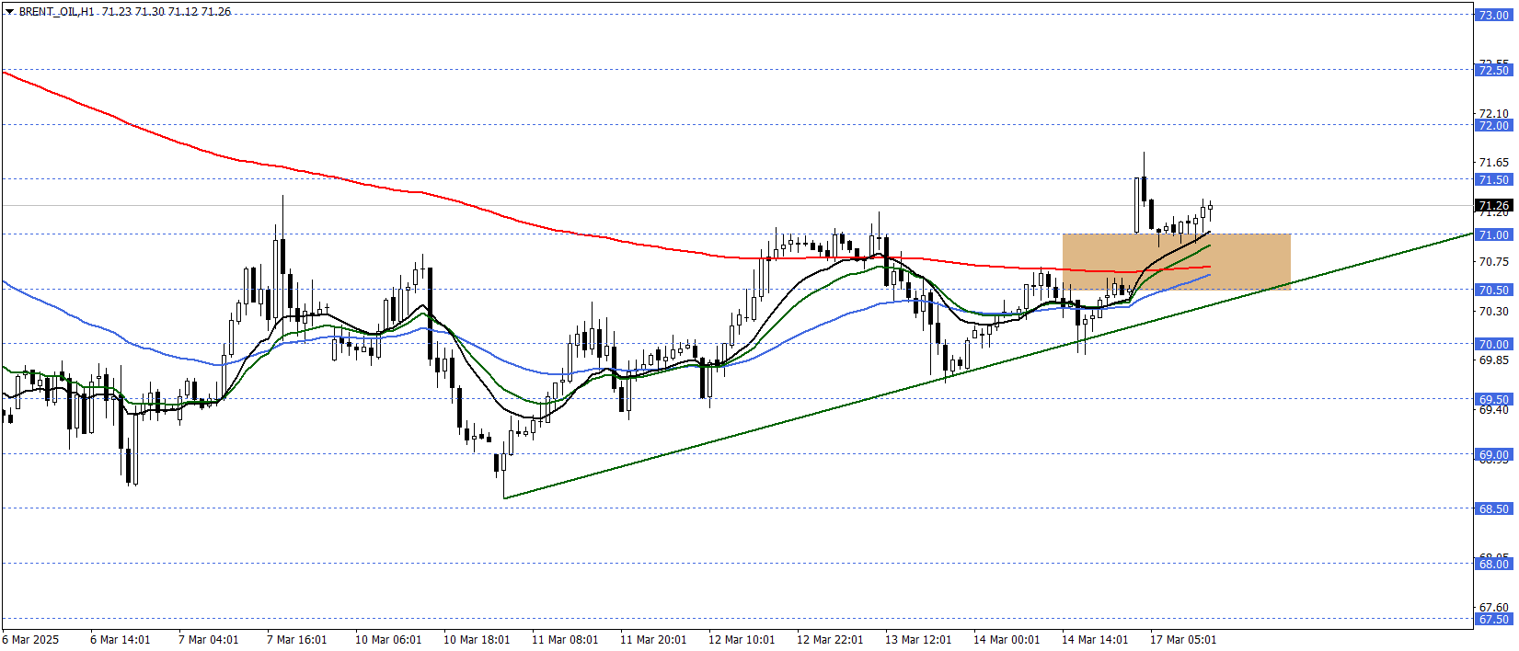Click the 68.00 level price tag
Image resolution: width=1519 pixels, height=651 pixels.
click(x=1493, y=564)
